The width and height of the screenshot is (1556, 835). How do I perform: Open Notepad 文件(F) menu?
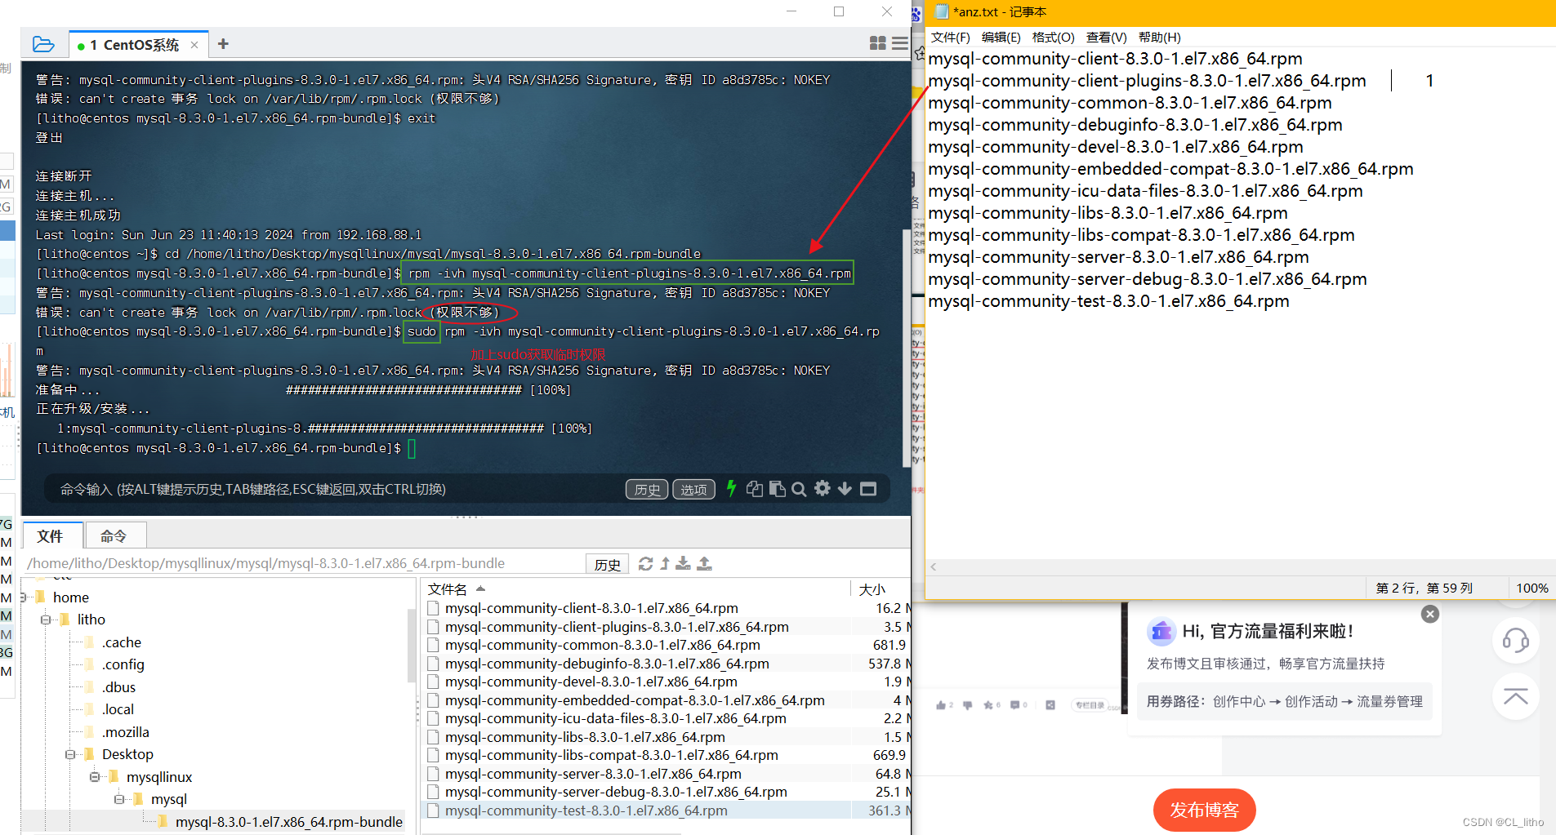(x=950, y=38)
